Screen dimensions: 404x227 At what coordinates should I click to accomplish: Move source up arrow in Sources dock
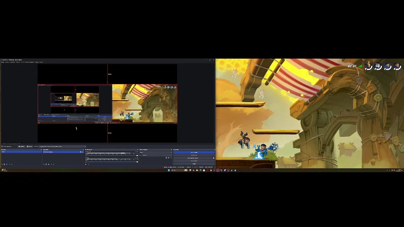51,164
